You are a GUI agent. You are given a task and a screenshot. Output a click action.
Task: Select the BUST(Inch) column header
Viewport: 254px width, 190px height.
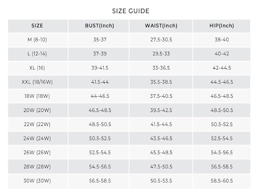pyautogui.click(x=99, y=26)
